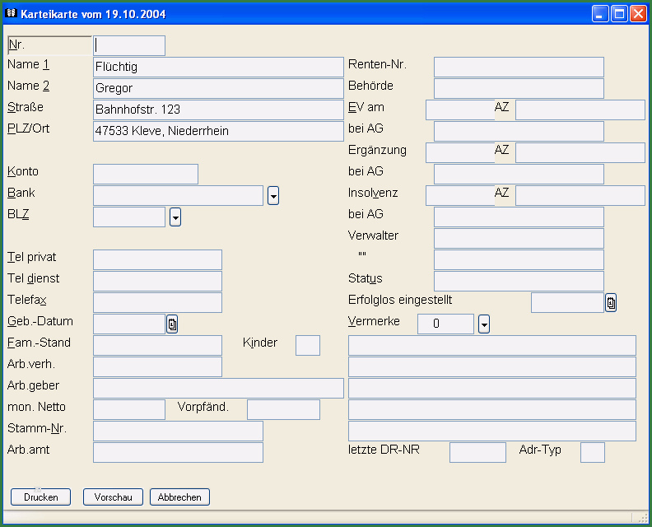Close the Karteikarte window
Screen dimensions: 652x527
tap(637, 13)
